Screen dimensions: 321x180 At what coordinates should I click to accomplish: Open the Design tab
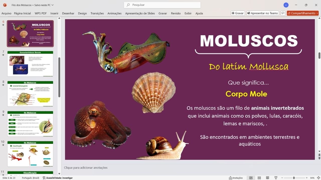click(82, 13)
